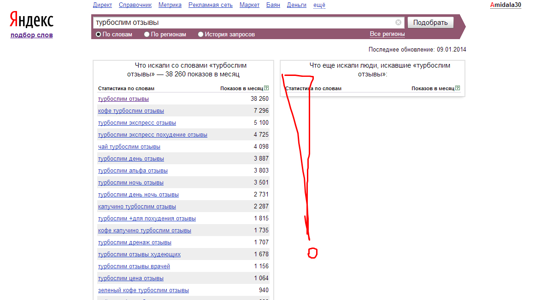Screen dimensions: 547x300
Task: Open 'чай турбослим отзывы' keyword
Action: pos(129,147)
